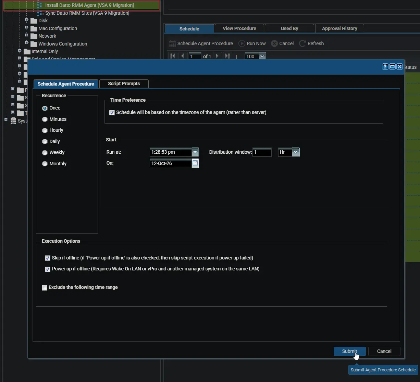Image resolution: width=420 pixels, height=382 pixels.
Task: Select the Weekly recurrence option
Action: 45,152
